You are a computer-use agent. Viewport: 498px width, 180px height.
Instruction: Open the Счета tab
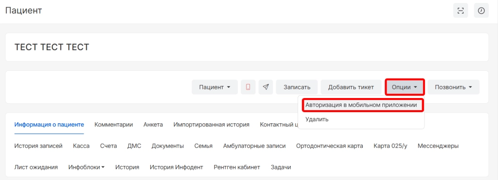coord(108,146)
